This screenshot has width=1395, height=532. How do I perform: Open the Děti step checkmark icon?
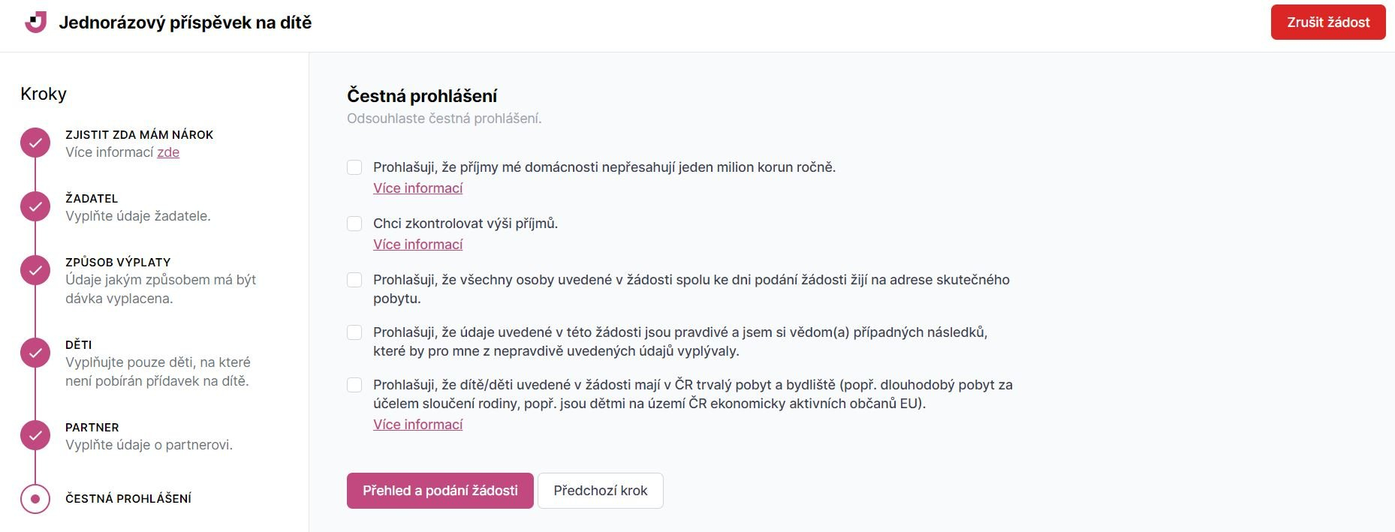tap(35, 353)
